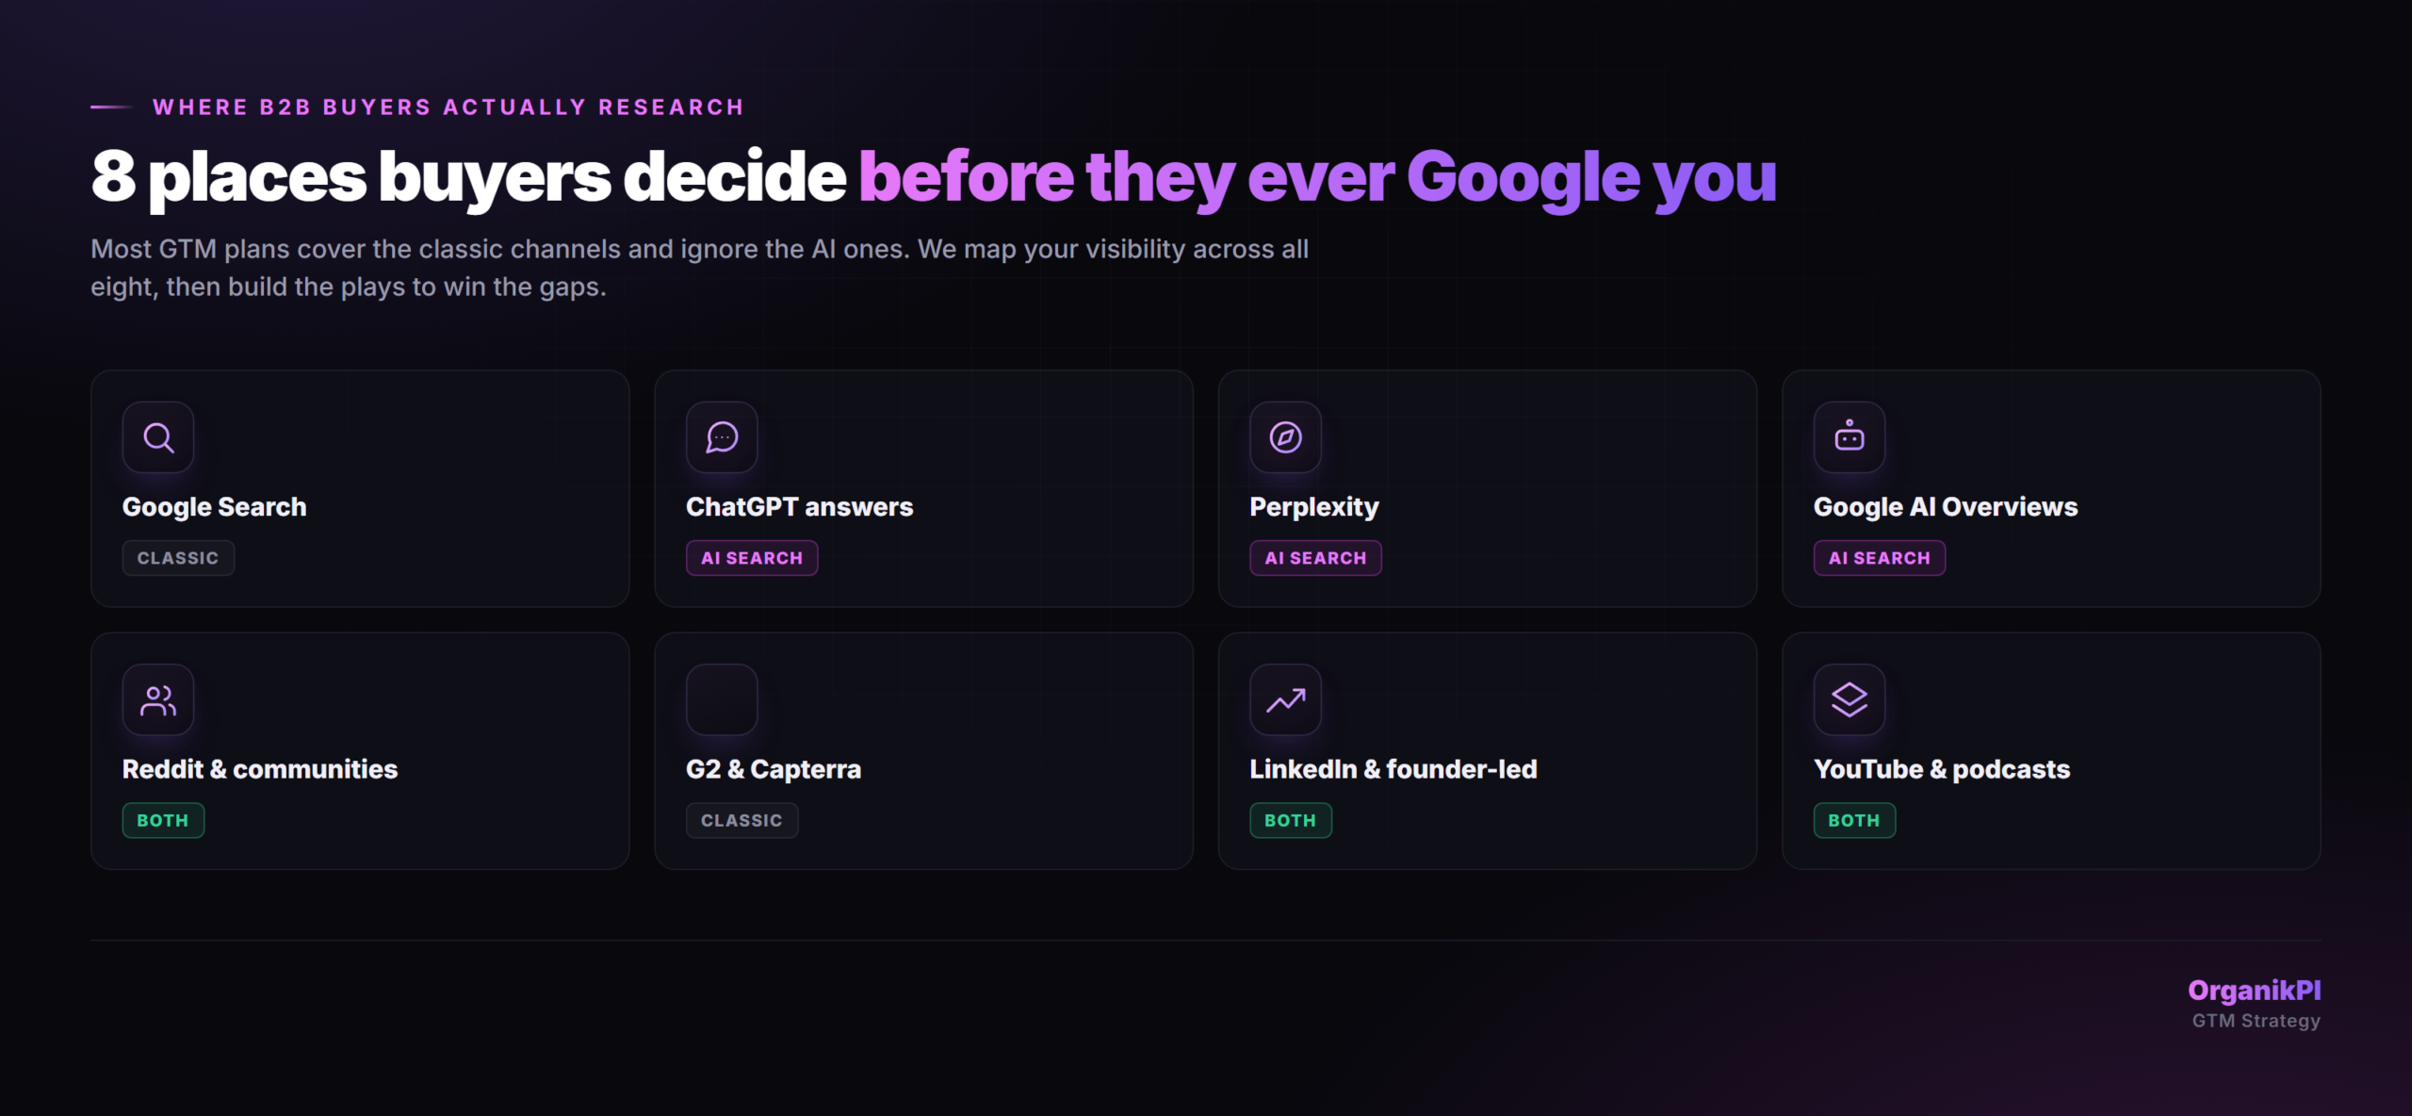Click the people icon above Reddit & communities
Viewport: 2412px width, 1116px height.
158,699
